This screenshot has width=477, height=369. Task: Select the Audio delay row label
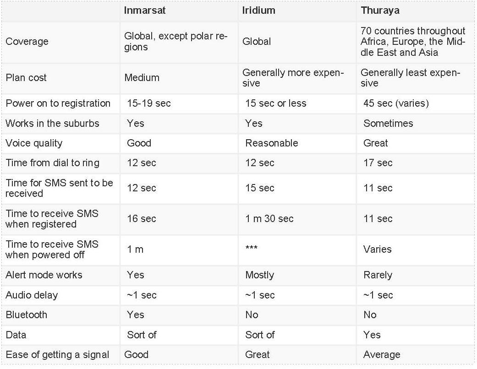coord(32,295)
